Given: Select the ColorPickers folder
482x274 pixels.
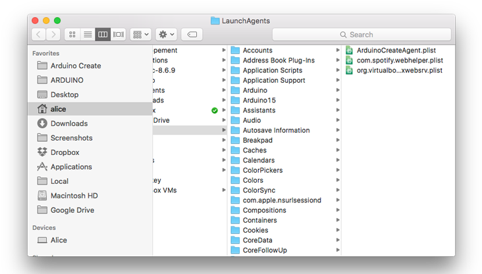Looking at the screenshot, I should (284, 170).
